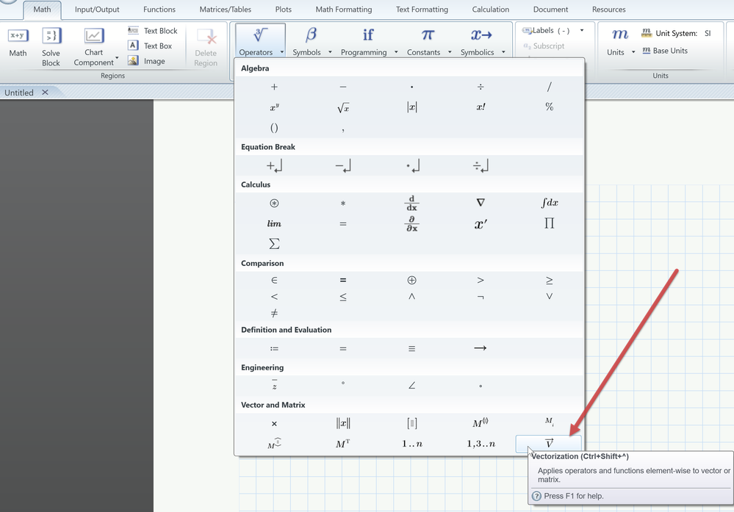Image resolution: width=734 pixels, height=512 pixels.
Task: Switch to the Matrices/Tables tab
Action: (225, 10)
